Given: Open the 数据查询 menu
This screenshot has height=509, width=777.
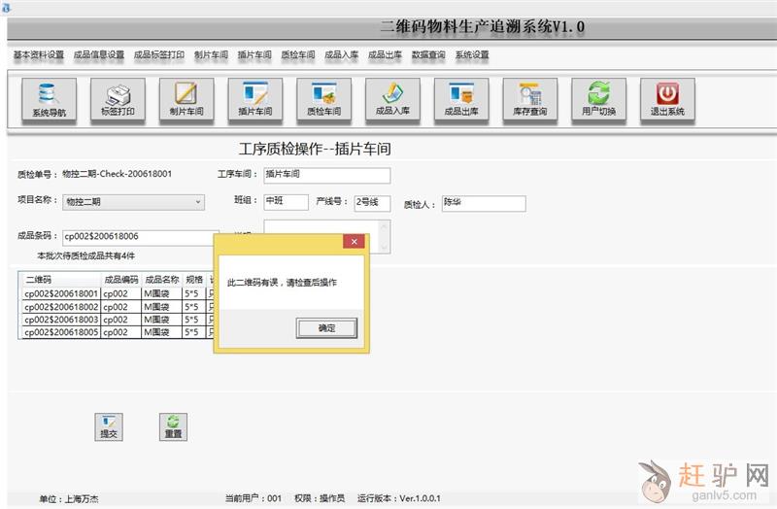Looking at the screenshot, I should pos(428,55).
